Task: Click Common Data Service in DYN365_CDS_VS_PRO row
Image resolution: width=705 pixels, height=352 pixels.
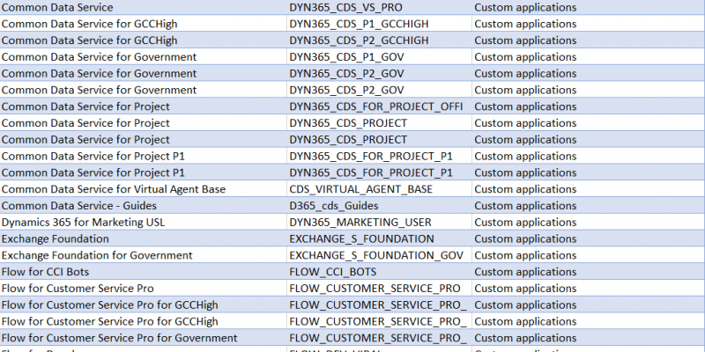Action: click(143, 7)
